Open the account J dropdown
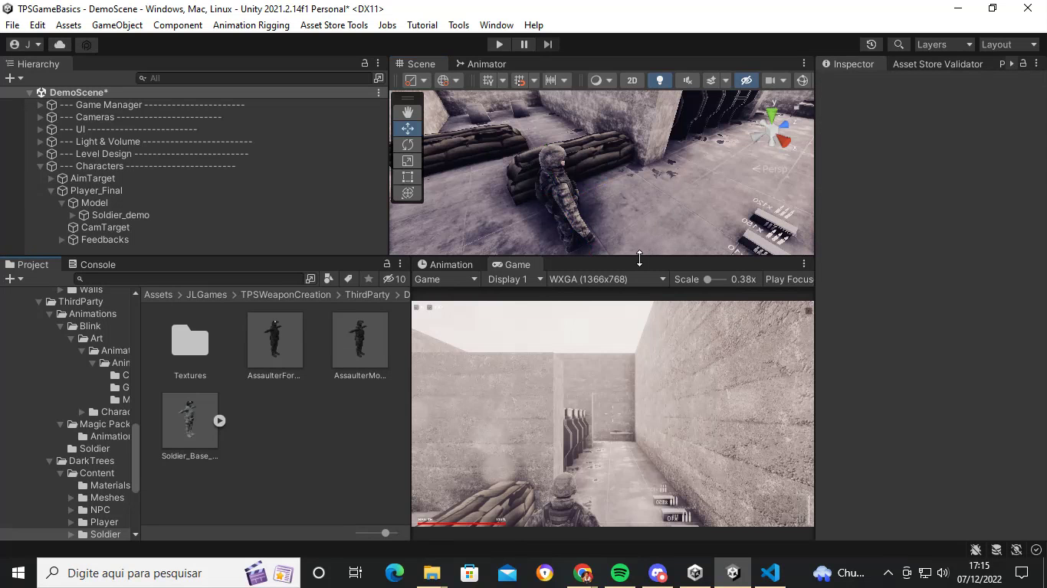The image size is (1047, 588). click(x=25, y=44)
